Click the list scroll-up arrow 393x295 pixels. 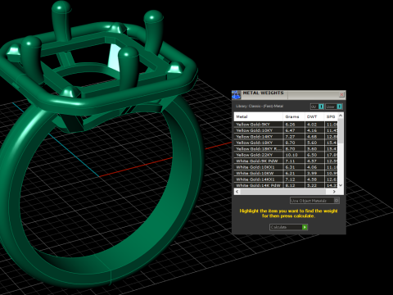coord(341,116)
